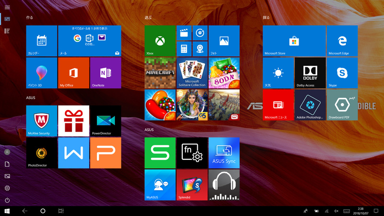Open the fn key settings tile
The image size is (384, 216).
192,153
